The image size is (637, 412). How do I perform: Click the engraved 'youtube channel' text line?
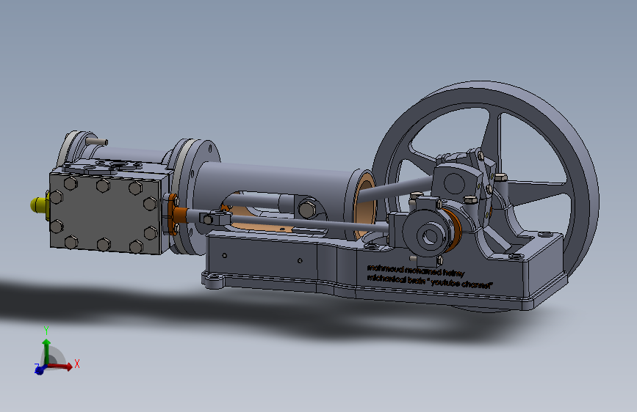pyautogui.click(x=429, y=282)
